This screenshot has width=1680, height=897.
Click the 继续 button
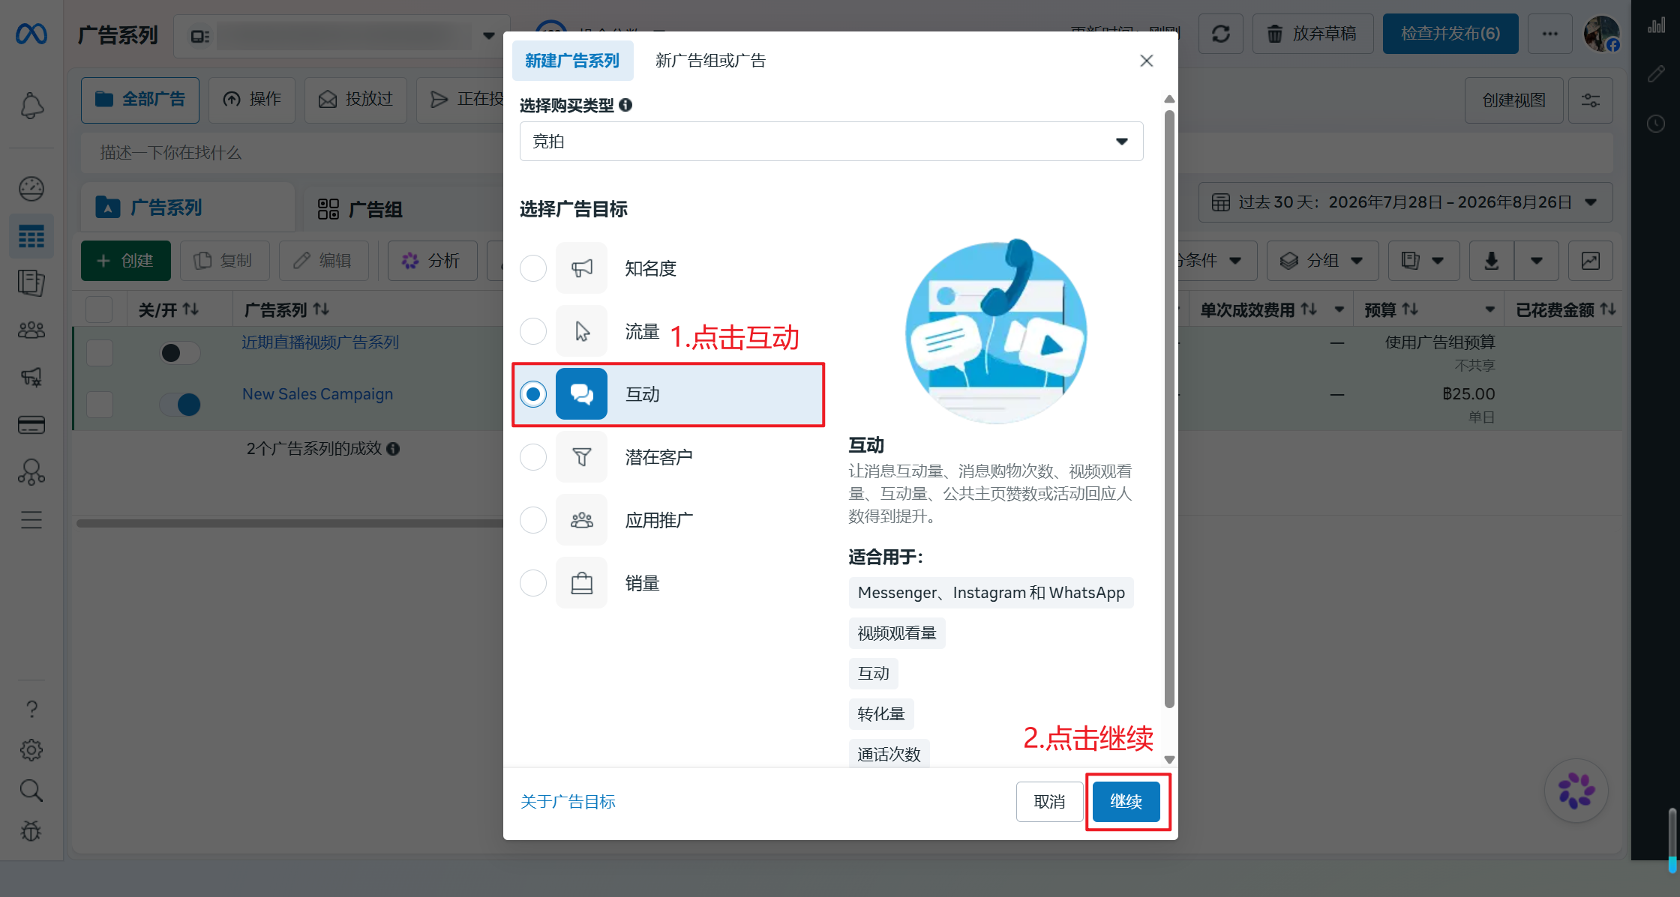[1126, 801]
